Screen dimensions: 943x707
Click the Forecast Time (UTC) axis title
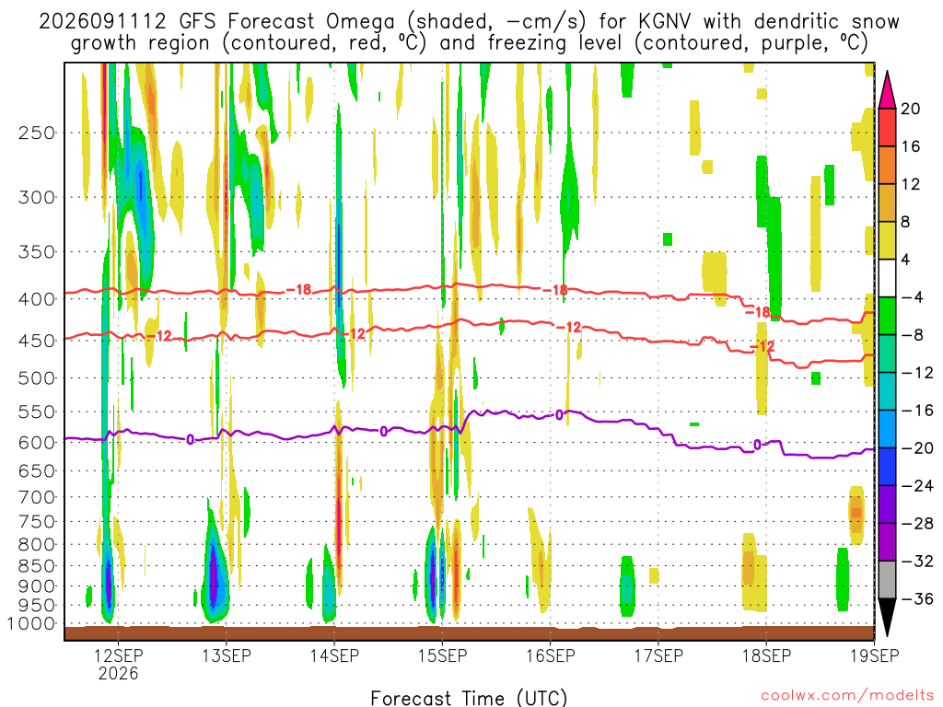[x=469, y=698]
